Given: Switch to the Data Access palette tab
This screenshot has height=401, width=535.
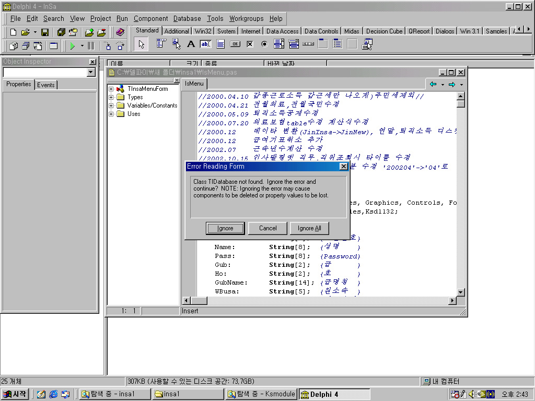Looking at the screenshot, I should 282,31.
